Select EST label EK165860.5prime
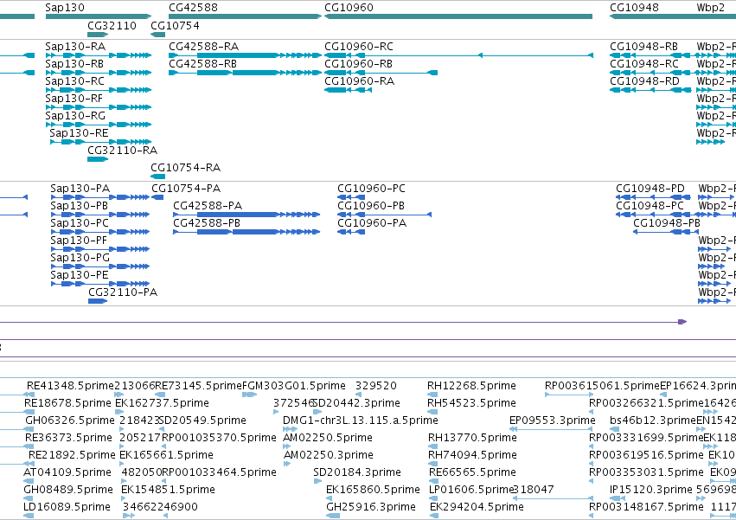Image resolution: width=736 pixels, height=520 pixels. pos(373,490)
